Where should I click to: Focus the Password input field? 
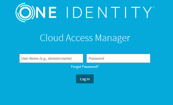click(118, 58)
